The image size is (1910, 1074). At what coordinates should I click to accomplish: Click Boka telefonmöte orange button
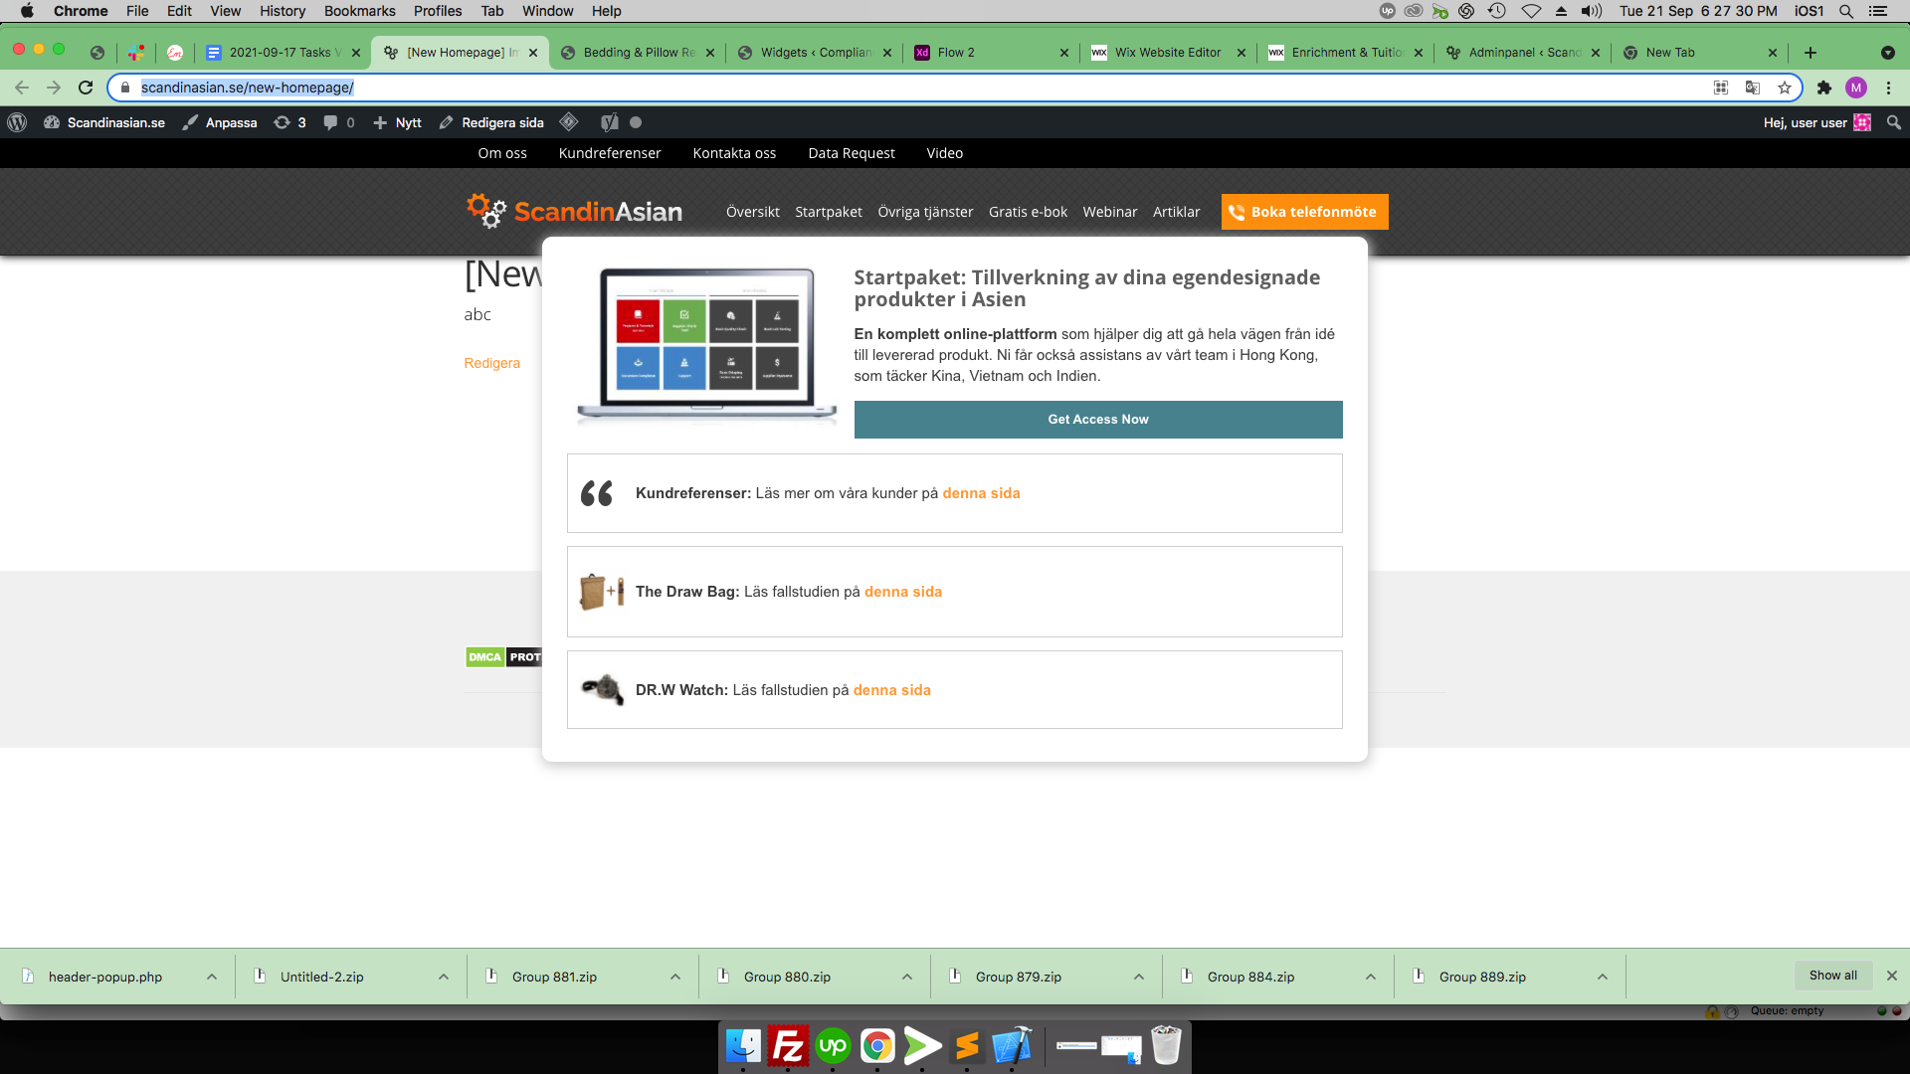[x=1304, y=212]
